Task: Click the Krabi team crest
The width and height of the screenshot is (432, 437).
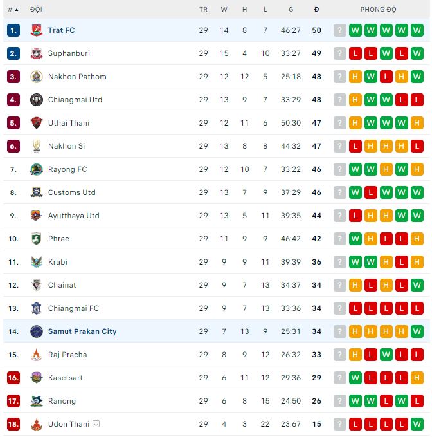Action: click(36, 262)
